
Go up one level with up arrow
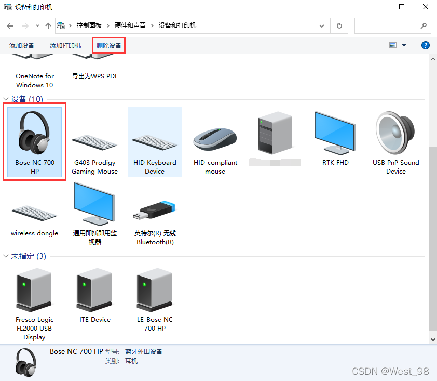(48, 26)
